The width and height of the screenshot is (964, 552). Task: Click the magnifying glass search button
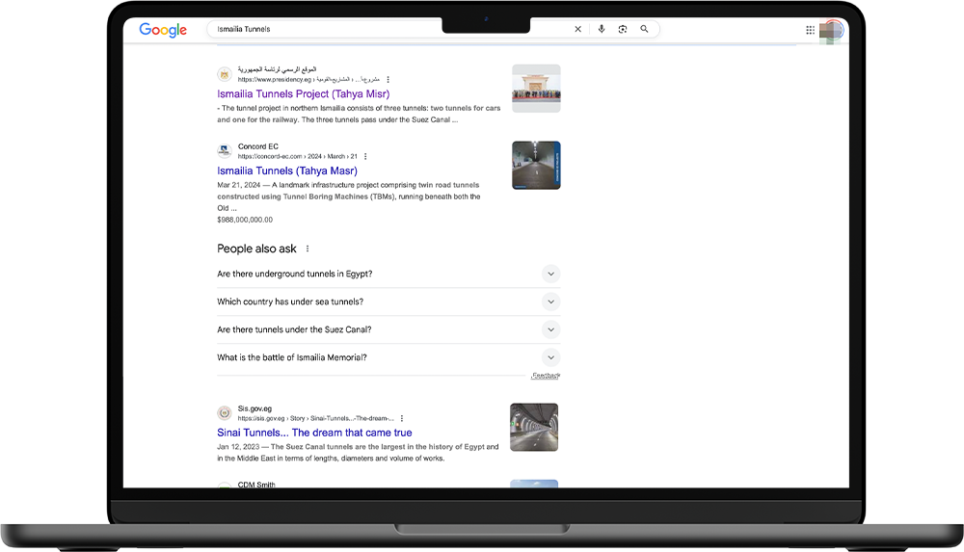point(645,30)
